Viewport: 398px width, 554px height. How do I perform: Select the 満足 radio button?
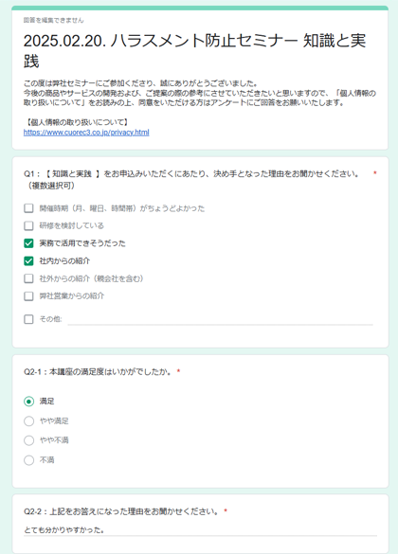point(29,402)
